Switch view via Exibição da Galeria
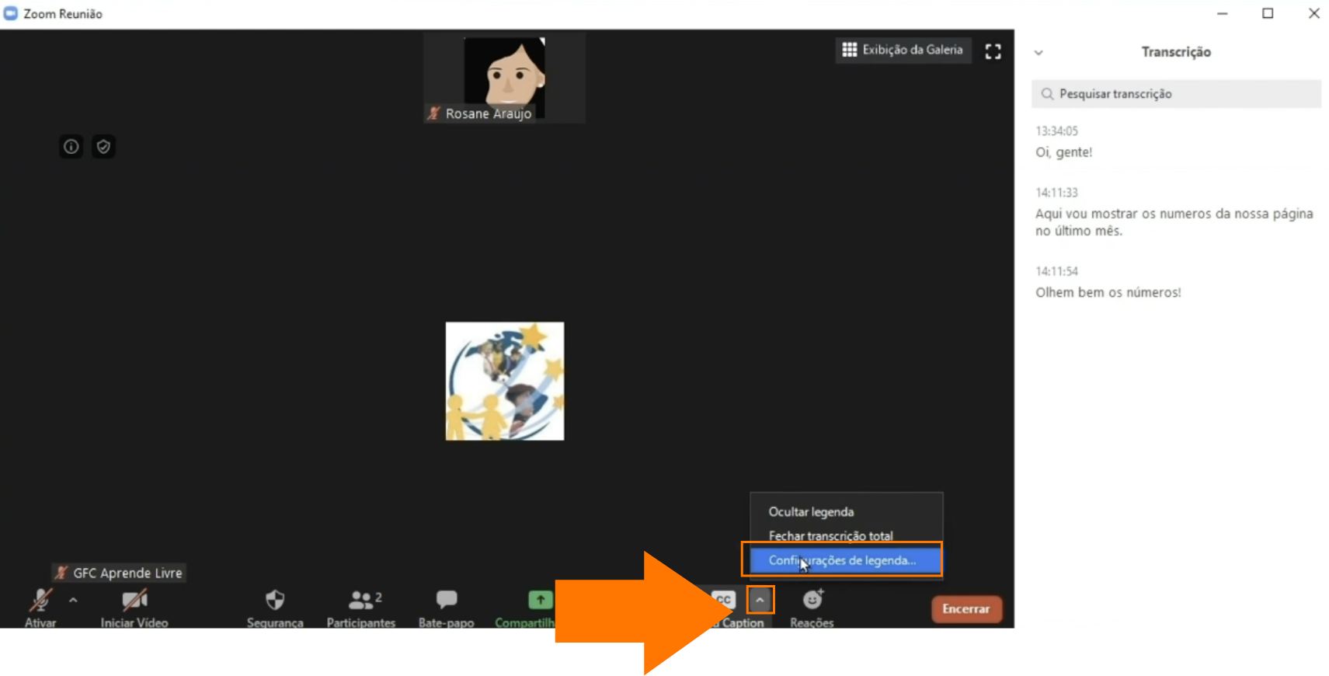 tap(903, 50)
